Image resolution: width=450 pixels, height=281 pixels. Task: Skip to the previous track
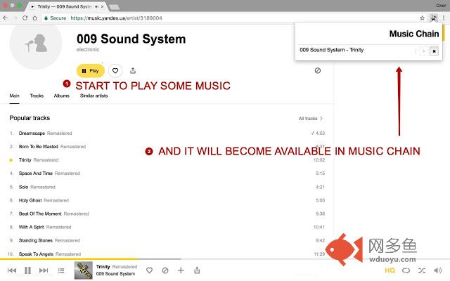click(x=12, y=270)
